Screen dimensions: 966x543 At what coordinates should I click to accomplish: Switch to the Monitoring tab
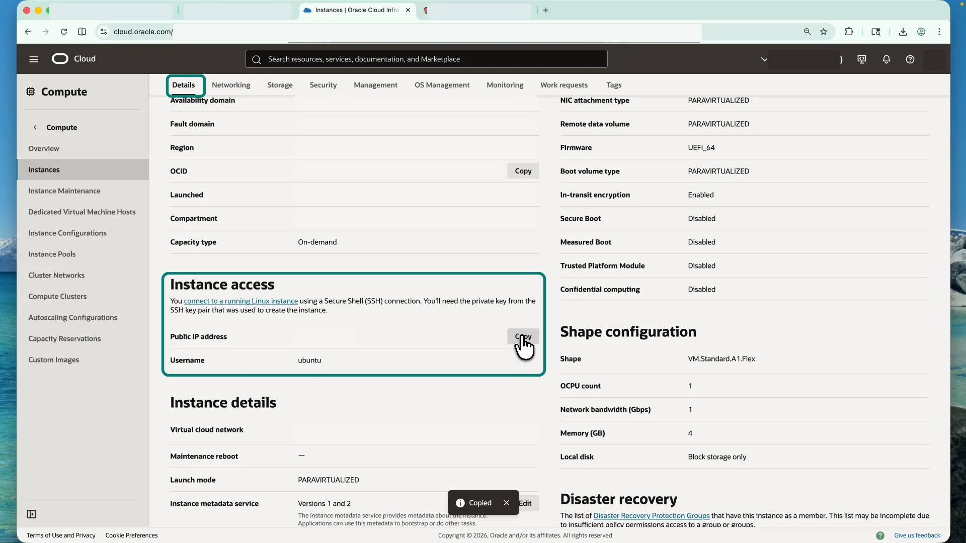point(505,85)
